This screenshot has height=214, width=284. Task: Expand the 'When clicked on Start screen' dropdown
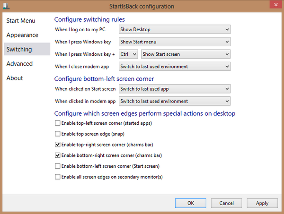[x=174, y=89]
